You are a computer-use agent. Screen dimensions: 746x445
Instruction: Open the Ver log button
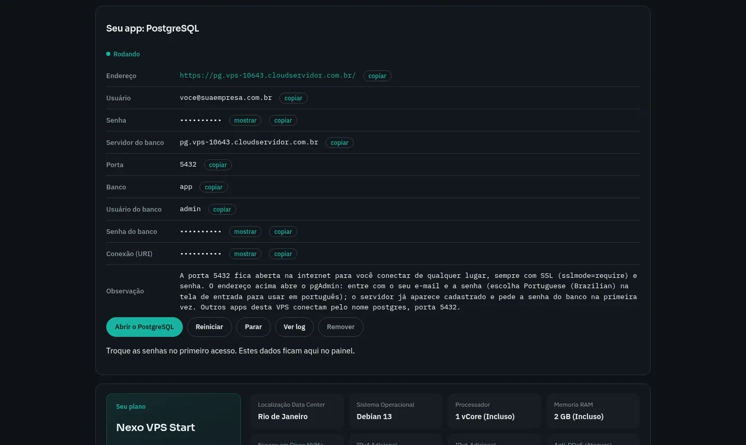pos(294,327)
